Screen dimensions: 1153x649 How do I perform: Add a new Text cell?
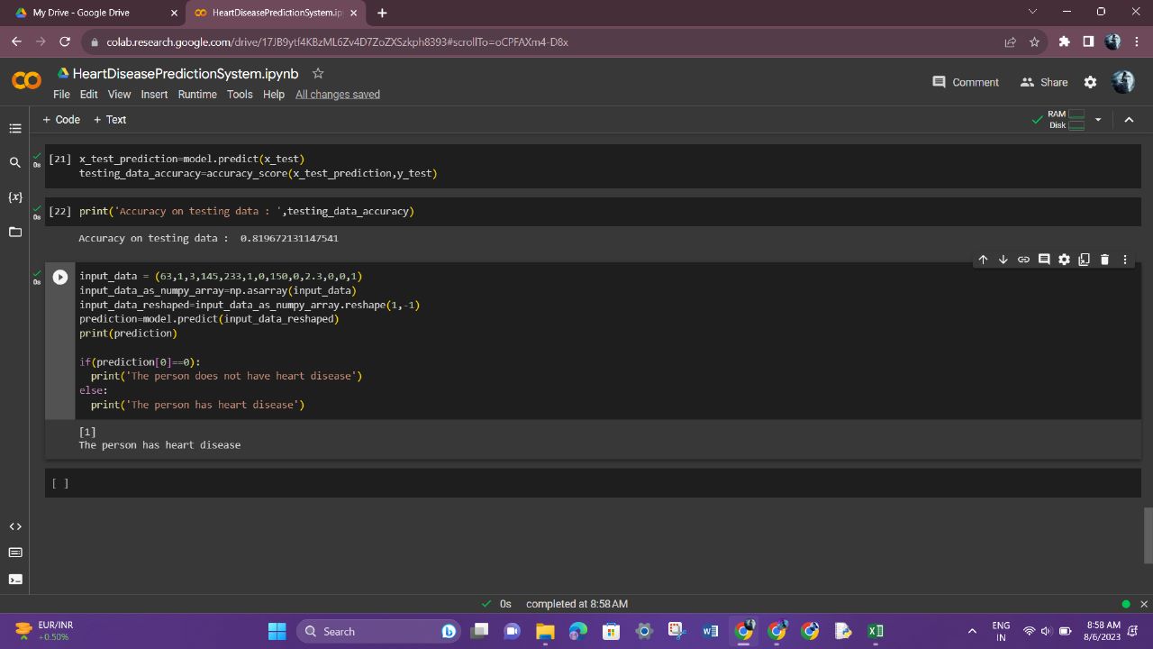(x=110, y=119)
